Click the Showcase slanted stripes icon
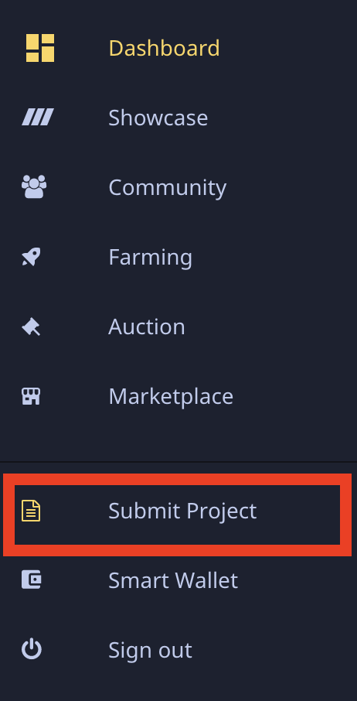Image resolution: width=357 pixels, height=701 pixels. click(x=38, y=117)
